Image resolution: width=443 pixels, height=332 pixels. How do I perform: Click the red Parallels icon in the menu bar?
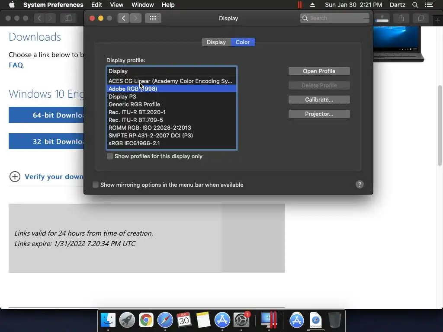click(300, 5)
